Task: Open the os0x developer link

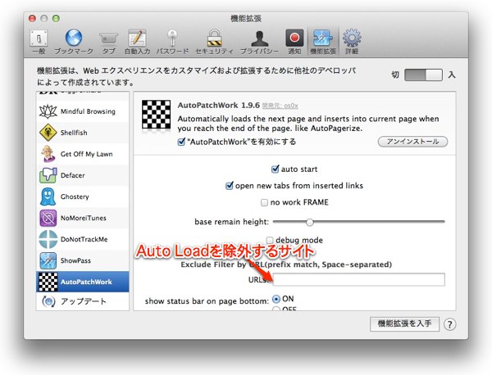Action: (280, 106)
